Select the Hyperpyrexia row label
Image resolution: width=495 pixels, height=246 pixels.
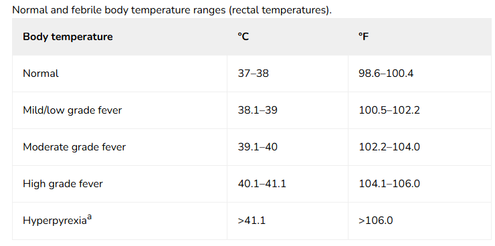pos(55,221)
